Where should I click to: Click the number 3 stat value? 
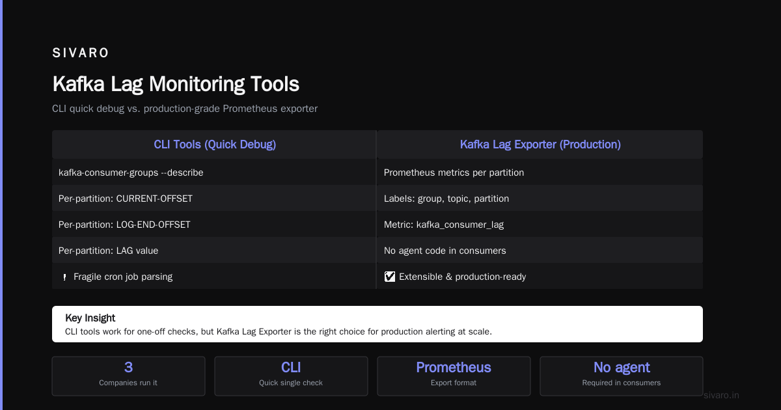pos(128,368)
